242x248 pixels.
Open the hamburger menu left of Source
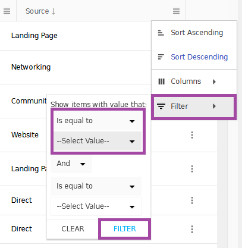[7, 11]
